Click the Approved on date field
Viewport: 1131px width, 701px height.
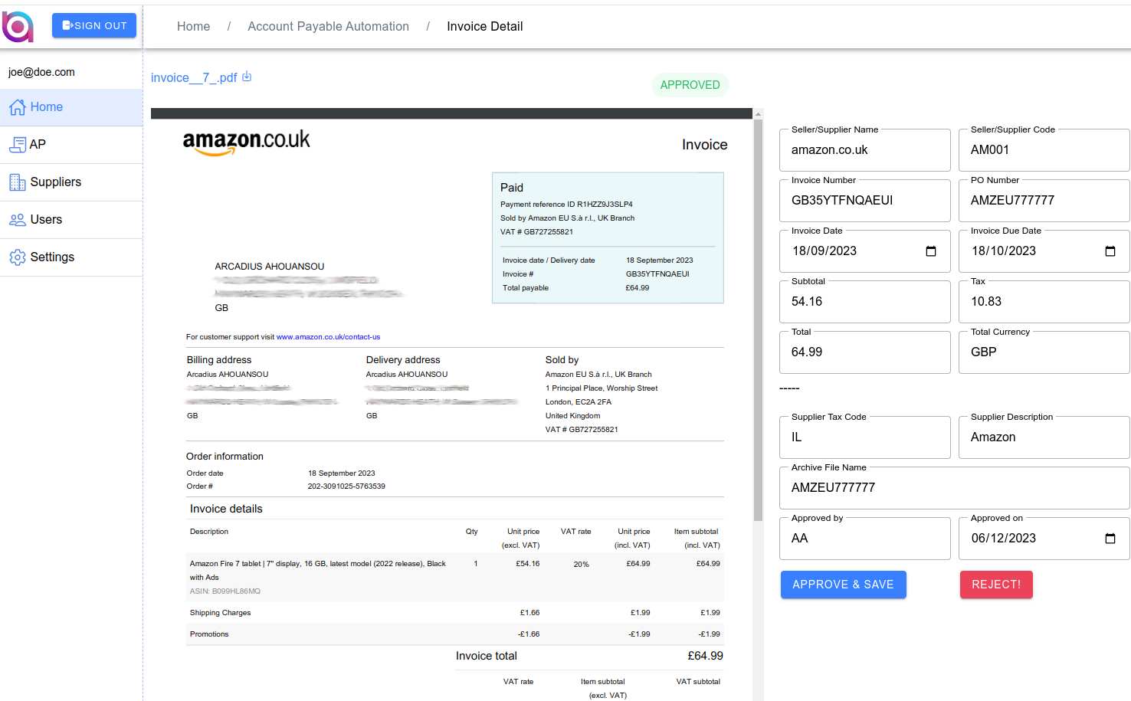(1044, 539)
